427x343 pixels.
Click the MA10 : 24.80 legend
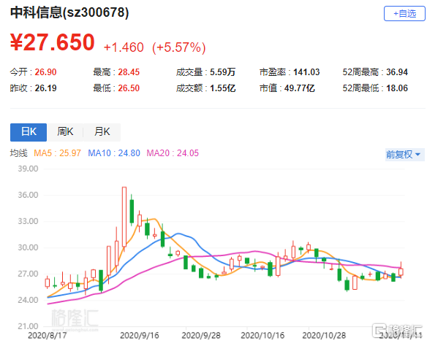coord(114,153)
